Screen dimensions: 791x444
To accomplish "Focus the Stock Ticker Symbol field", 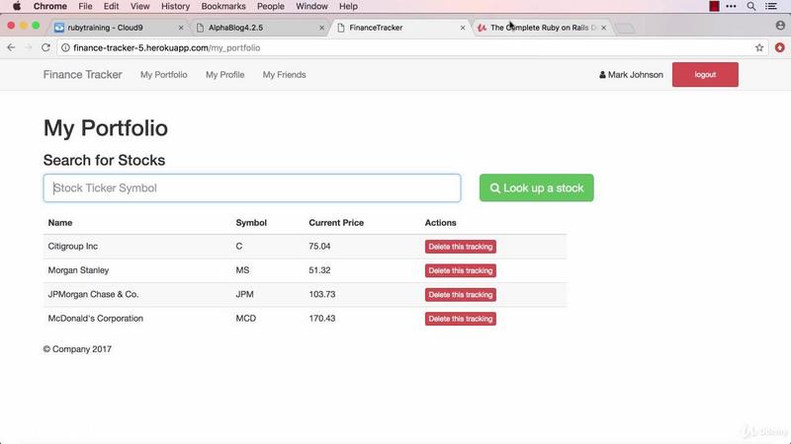I will [252, 187].
